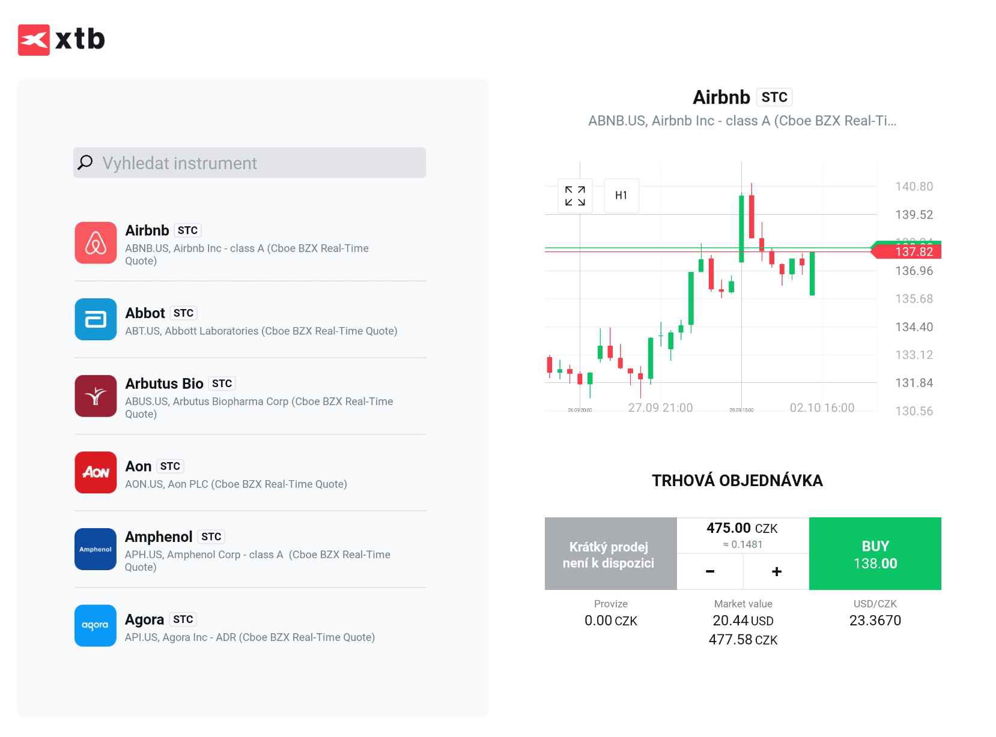
Task: Open the Abbot instrument name
Action: pos(145,313)
